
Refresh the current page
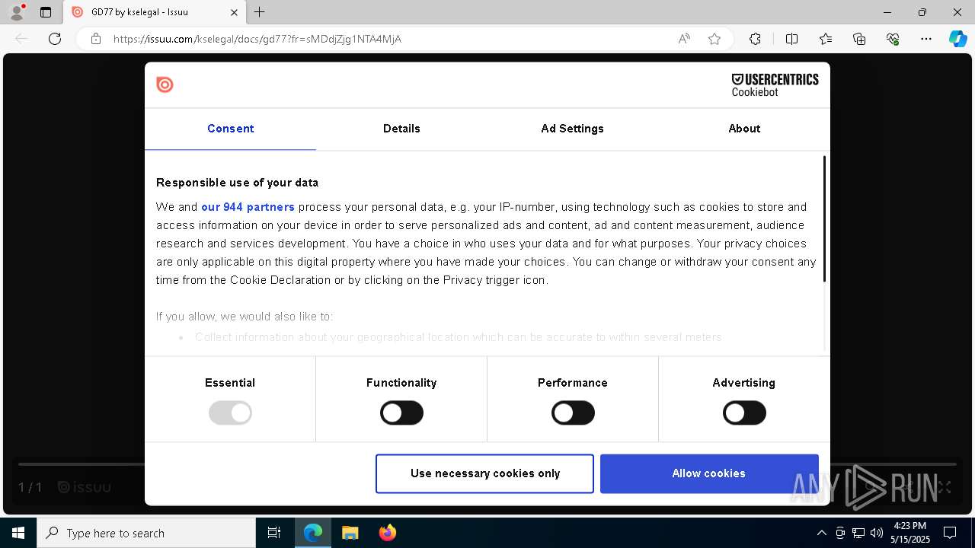(55, 39)
